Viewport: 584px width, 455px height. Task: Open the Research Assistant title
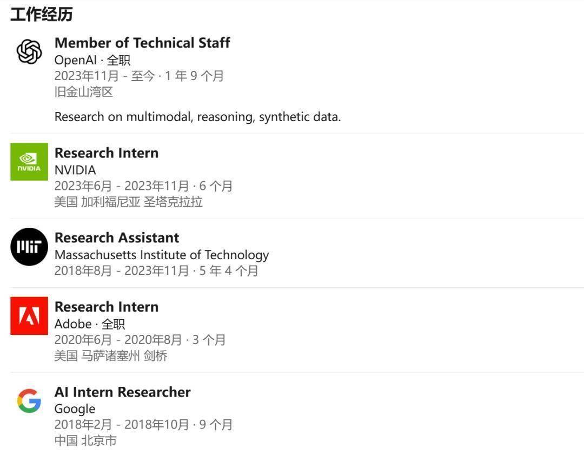point(117,238)
